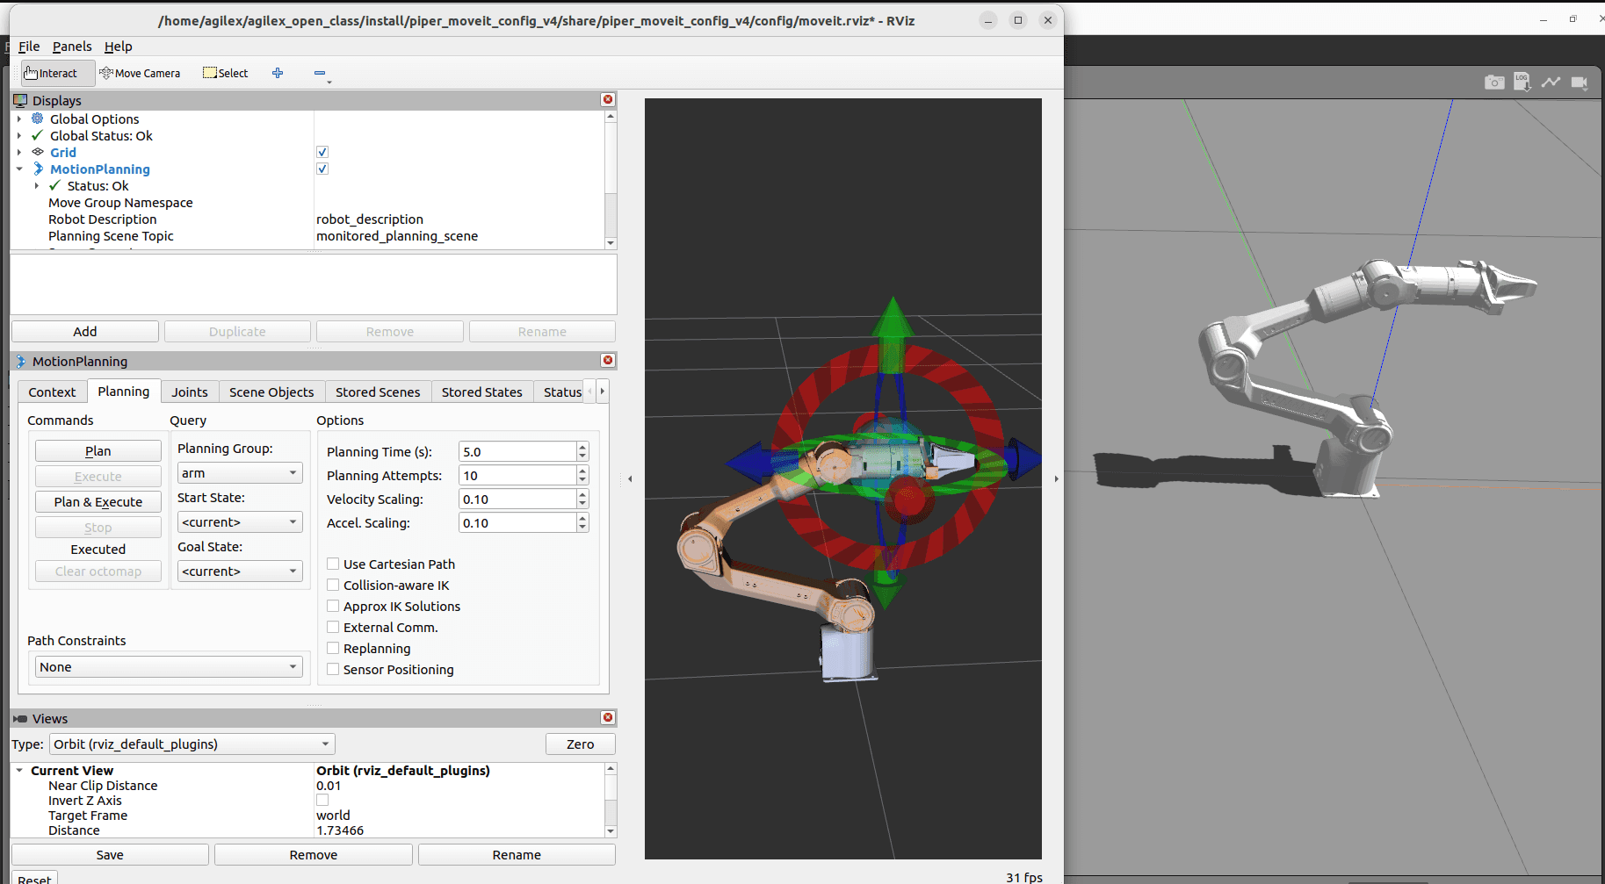Collapse the left panel using the arrow handle
The width and height of the screenshot is (1605, 884).
630,478
